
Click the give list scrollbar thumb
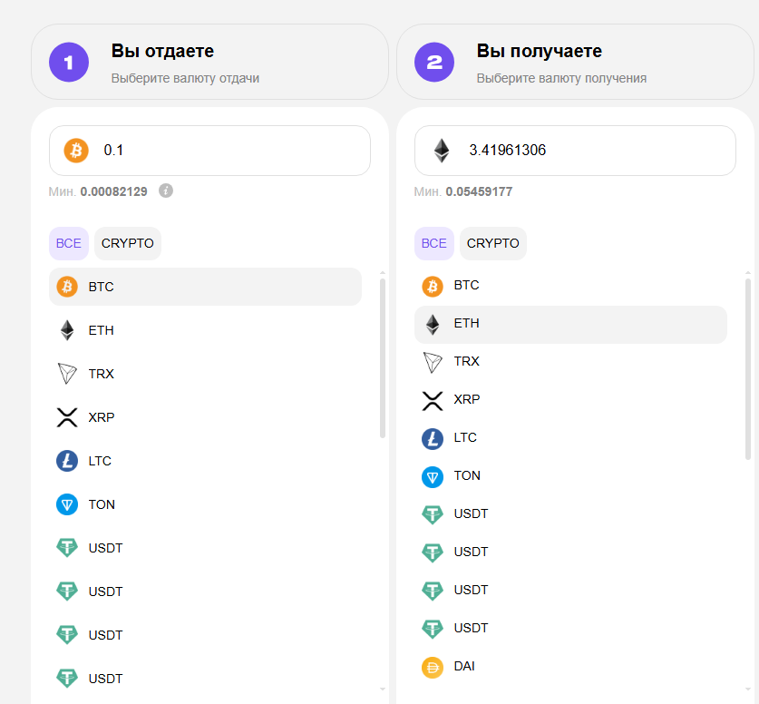click(x=383, y=358)
